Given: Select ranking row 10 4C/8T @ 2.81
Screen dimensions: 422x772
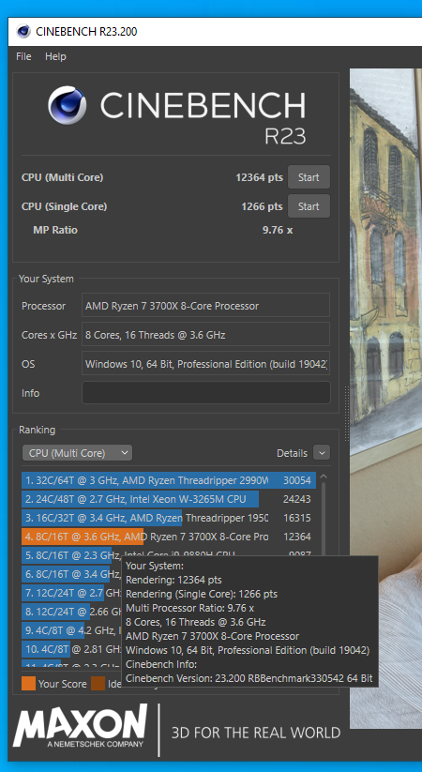Looking at the screenshot, I should tap(72, 649).
